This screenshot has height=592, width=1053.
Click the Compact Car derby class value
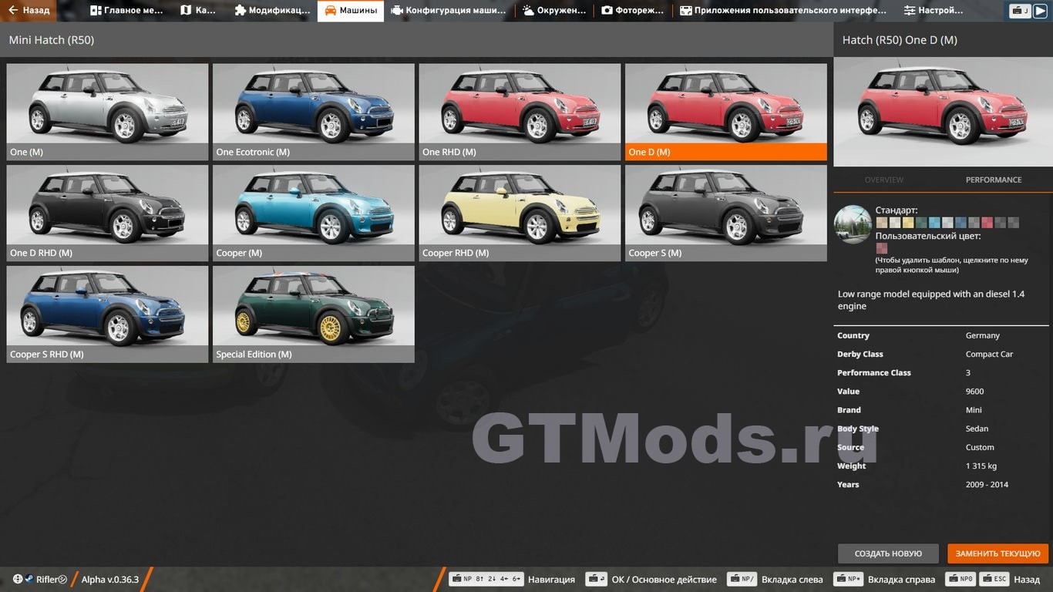click(990, 354)
